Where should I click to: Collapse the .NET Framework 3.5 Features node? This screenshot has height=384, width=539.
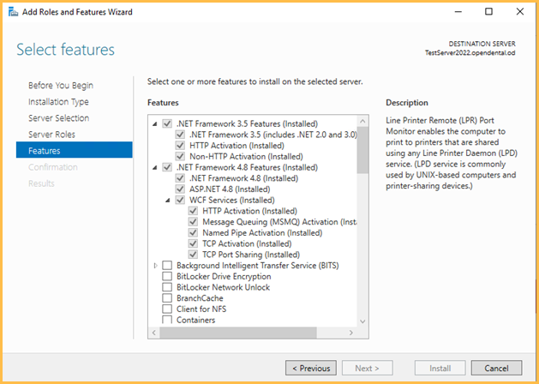point(155,124)
